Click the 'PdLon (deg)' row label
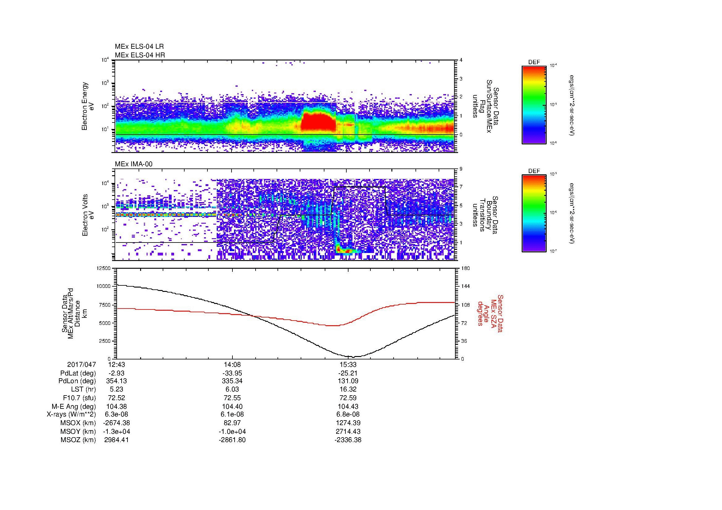This screenshot has width=722, height=510. (77, 381)
